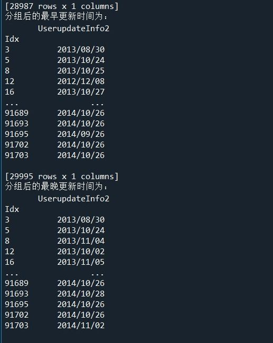The image size is (273, 343).
Task: Click the date 2013/10/02 in the second table
Action: pyautogui.click(x=81, y=252)
